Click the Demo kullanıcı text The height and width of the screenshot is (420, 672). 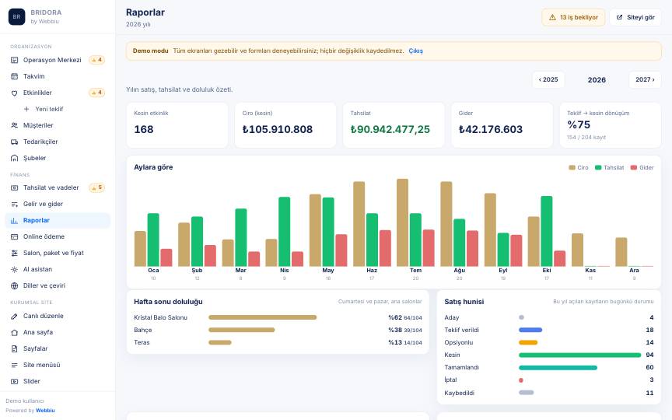[x=25, y=401]
